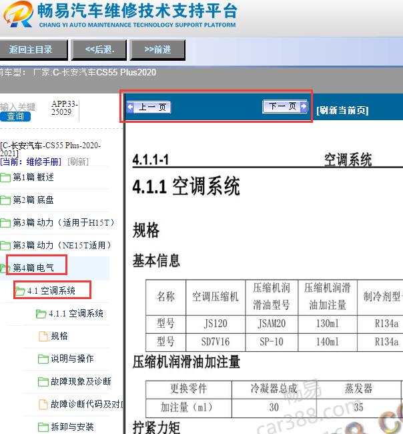Image resolution: width=403 pixels, height=434 pixels.
Task: Expand the 说明与操作 folder
Action: tap(72, 359)
